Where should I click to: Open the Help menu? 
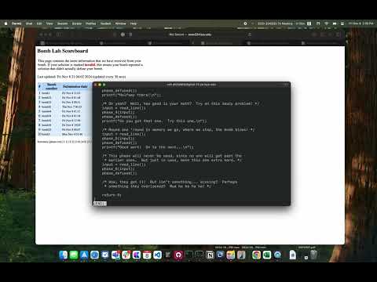pyautogui.click(x=134, y=23)
